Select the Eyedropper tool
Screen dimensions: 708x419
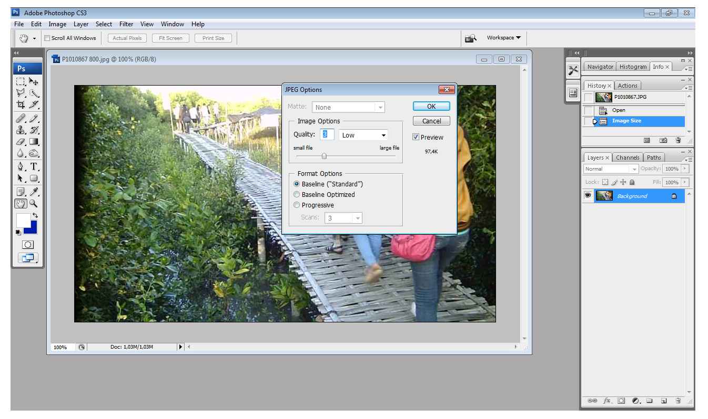pos(33,192)
